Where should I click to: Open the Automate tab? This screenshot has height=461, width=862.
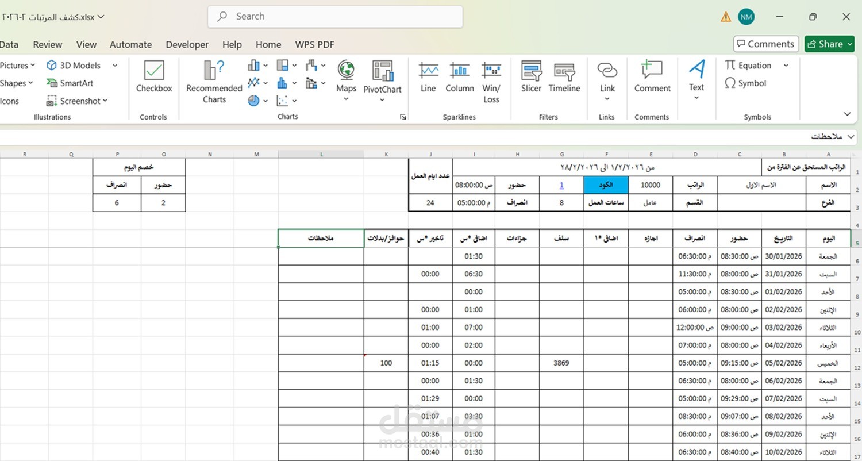tap(130, 44)
